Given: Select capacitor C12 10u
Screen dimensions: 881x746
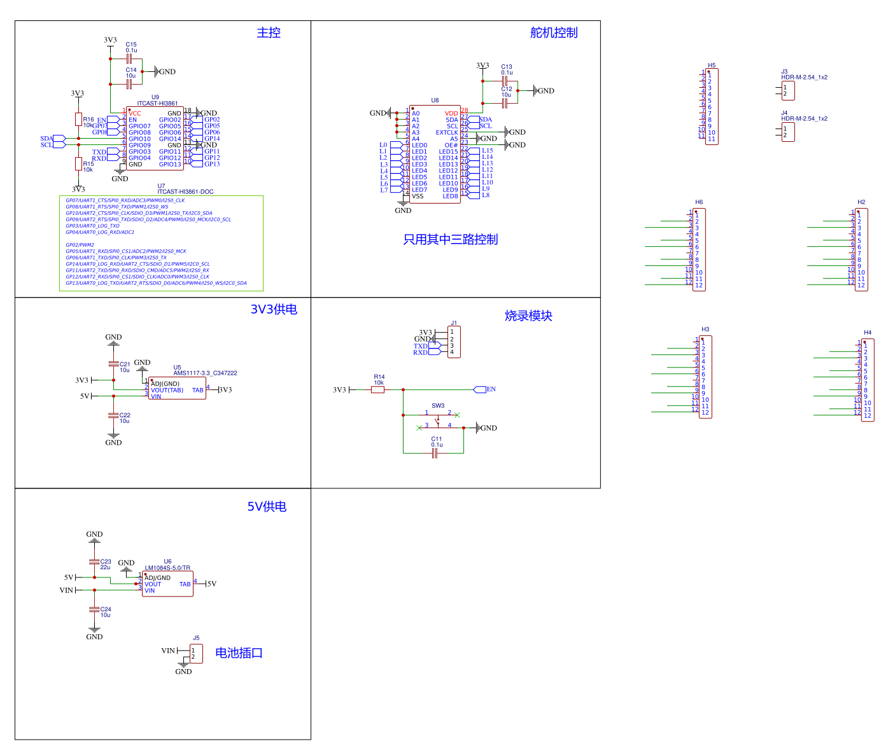Looking at the screenshot, I should point(505,102).
